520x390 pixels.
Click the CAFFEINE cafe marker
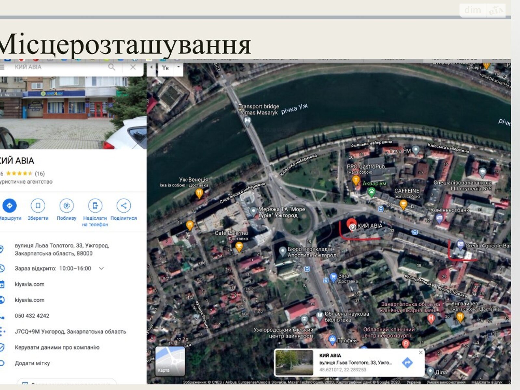click(x=403, y=205)
